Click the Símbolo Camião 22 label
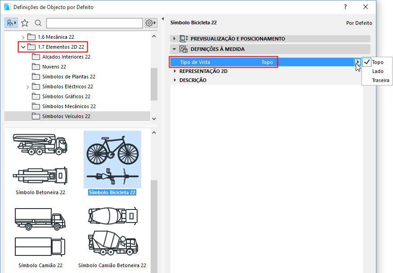393x273 pixels. tap(40, 265)
